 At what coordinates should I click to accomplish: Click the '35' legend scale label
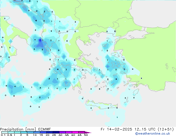pos(67,135)
